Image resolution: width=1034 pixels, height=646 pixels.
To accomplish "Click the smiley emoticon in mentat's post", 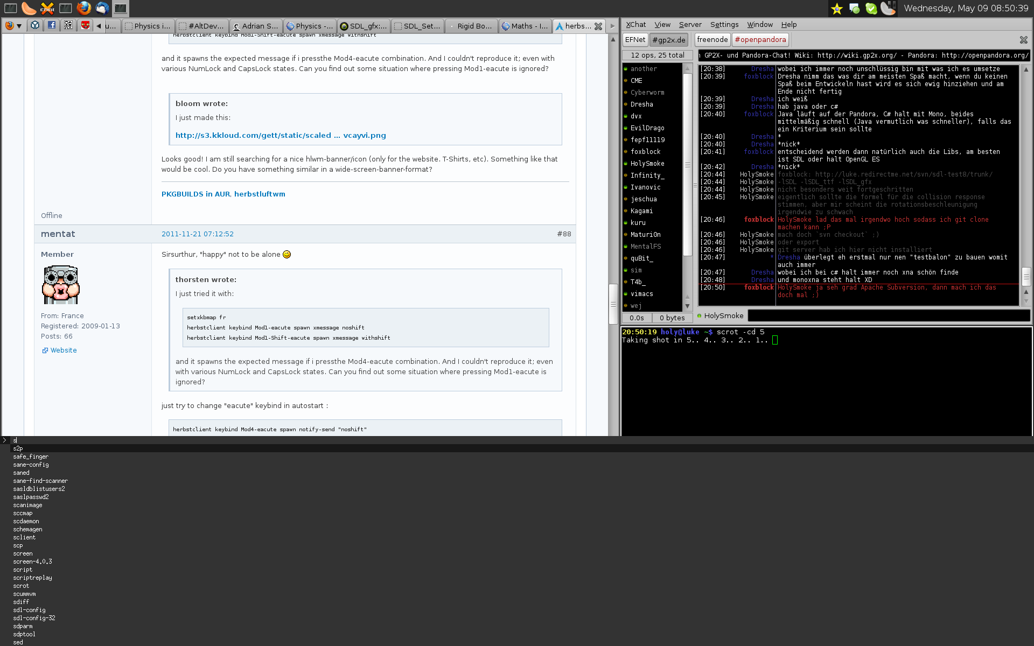I will pos(287,254).
